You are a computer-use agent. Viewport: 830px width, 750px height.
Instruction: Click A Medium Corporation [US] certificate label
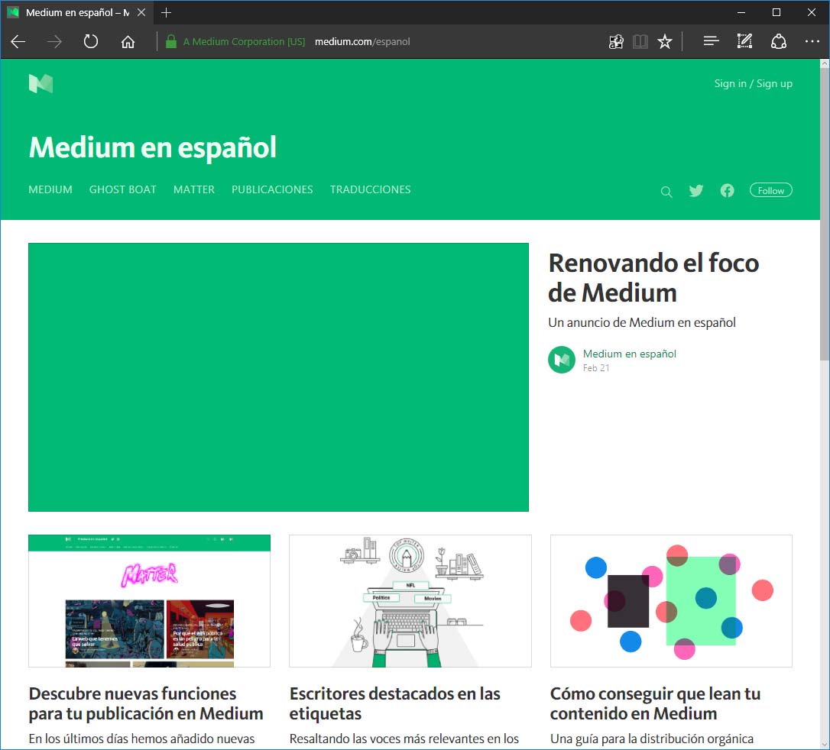coord(244,42)
